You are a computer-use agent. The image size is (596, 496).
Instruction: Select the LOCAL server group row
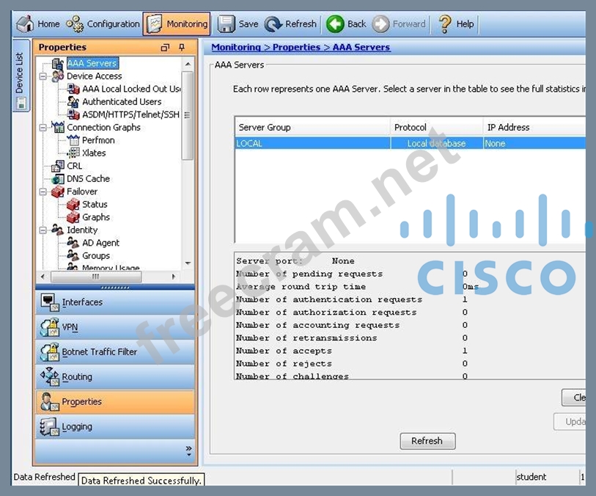[312, 144]
